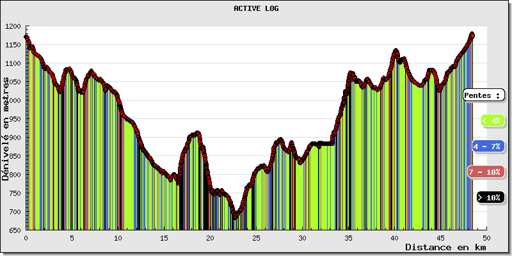Screen dimensions: 512x256
Task: Select the final highest point at profile end
Action: click(472, 35)
